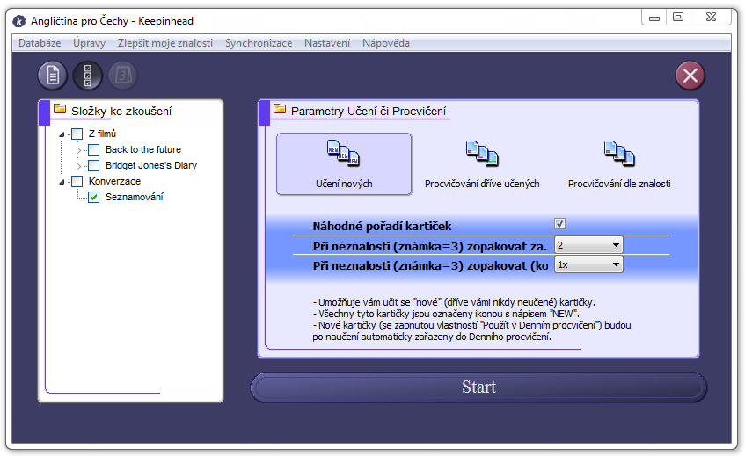
Task: Open the repeat count dropdown showing 1x
Action: [588, 264]
